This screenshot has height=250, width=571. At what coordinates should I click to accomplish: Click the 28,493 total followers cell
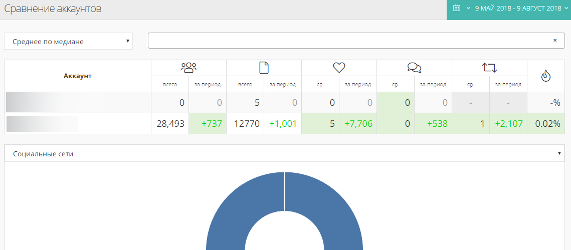pos(170,124)
